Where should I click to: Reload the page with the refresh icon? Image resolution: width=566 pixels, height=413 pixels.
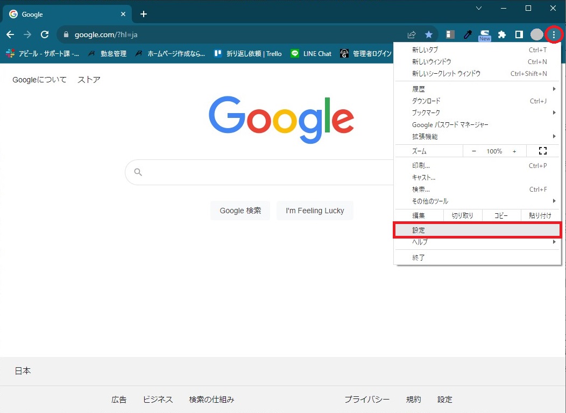click(x=45, y=34)
